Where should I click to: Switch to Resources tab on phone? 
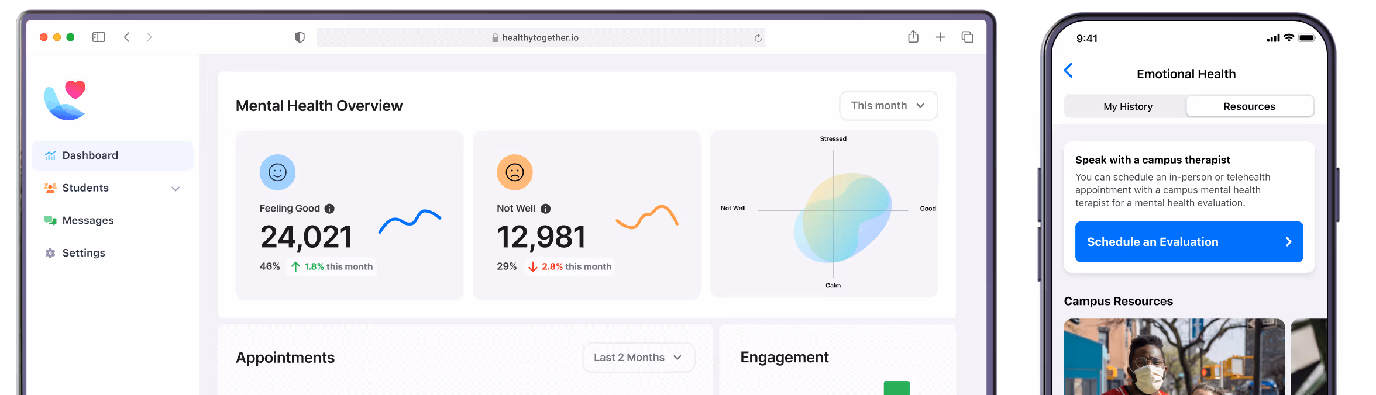point(1250,106)
